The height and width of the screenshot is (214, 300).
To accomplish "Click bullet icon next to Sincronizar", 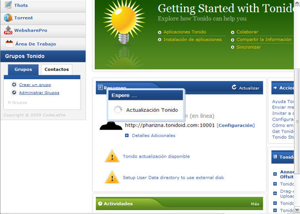I will [232, 47].
